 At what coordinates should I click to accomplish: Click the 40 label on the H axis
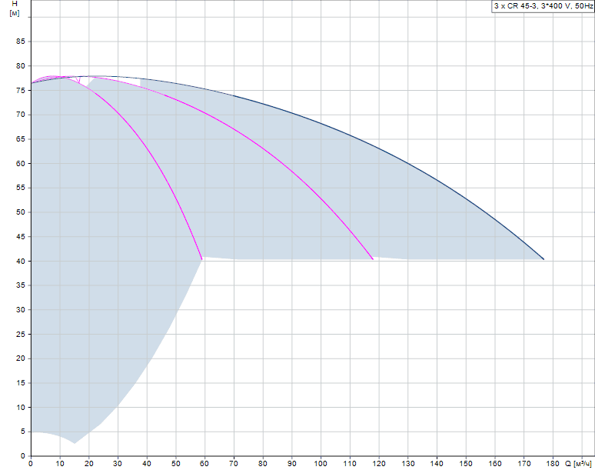(21, 262)
